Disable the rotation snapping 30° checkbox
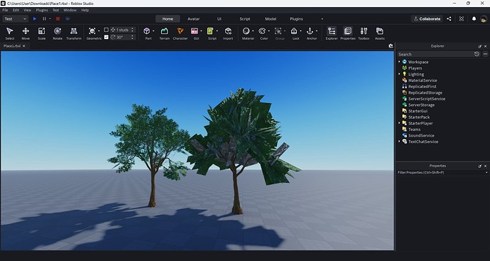 (107, 37)
